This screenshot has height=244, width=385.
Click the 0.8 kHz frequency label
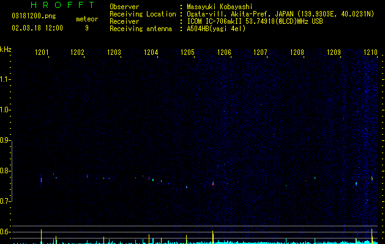pos(5,171)
